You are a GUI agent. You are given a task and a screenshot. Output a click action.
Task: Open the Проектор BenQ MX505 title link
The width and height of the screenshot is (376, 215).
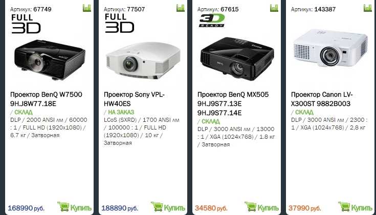pyautogui.click(x=233, y=103)
